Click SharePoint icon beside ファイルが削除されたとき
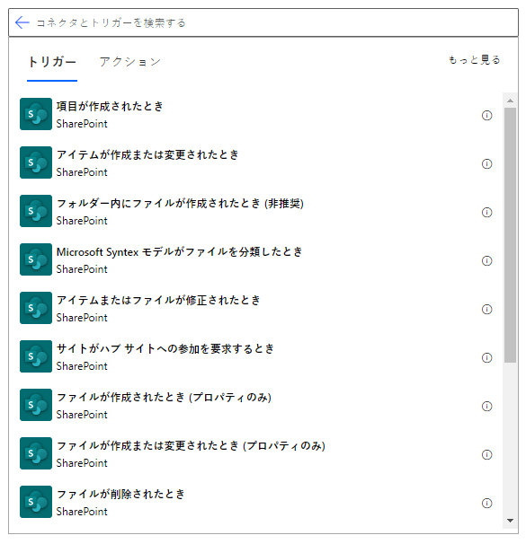This screenshot has height=544, width=526. tap(36, 502)
